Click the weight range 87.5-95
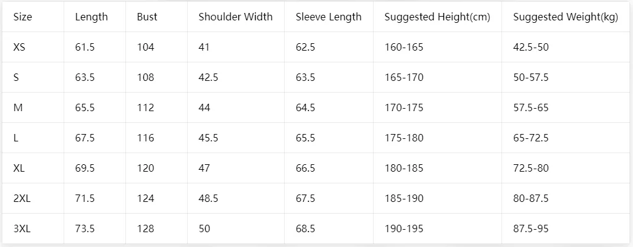This screenshot has width=633, height=247. coord(531,229)
